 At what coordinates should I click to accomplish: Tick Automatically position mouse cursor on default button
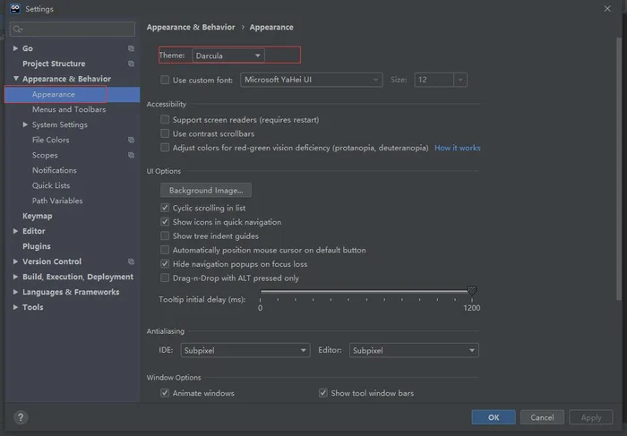tap(165, 250)
